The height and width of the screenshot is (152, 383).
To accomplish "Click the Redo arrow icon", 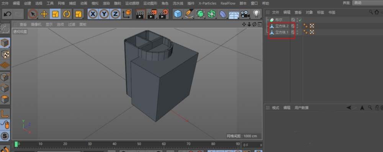I will pos(18,14).
